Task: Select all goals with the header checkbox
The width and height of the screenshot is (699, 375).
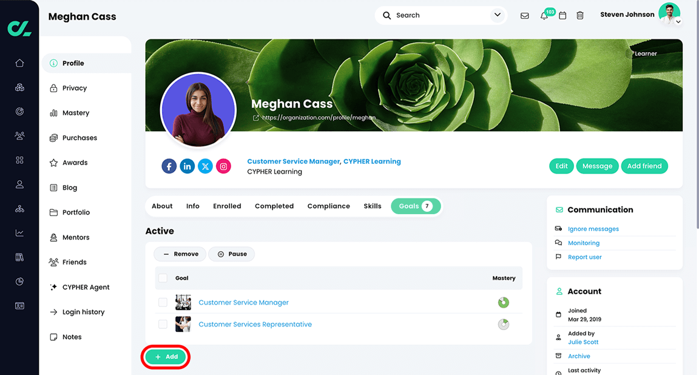Action: click(163, 277)
